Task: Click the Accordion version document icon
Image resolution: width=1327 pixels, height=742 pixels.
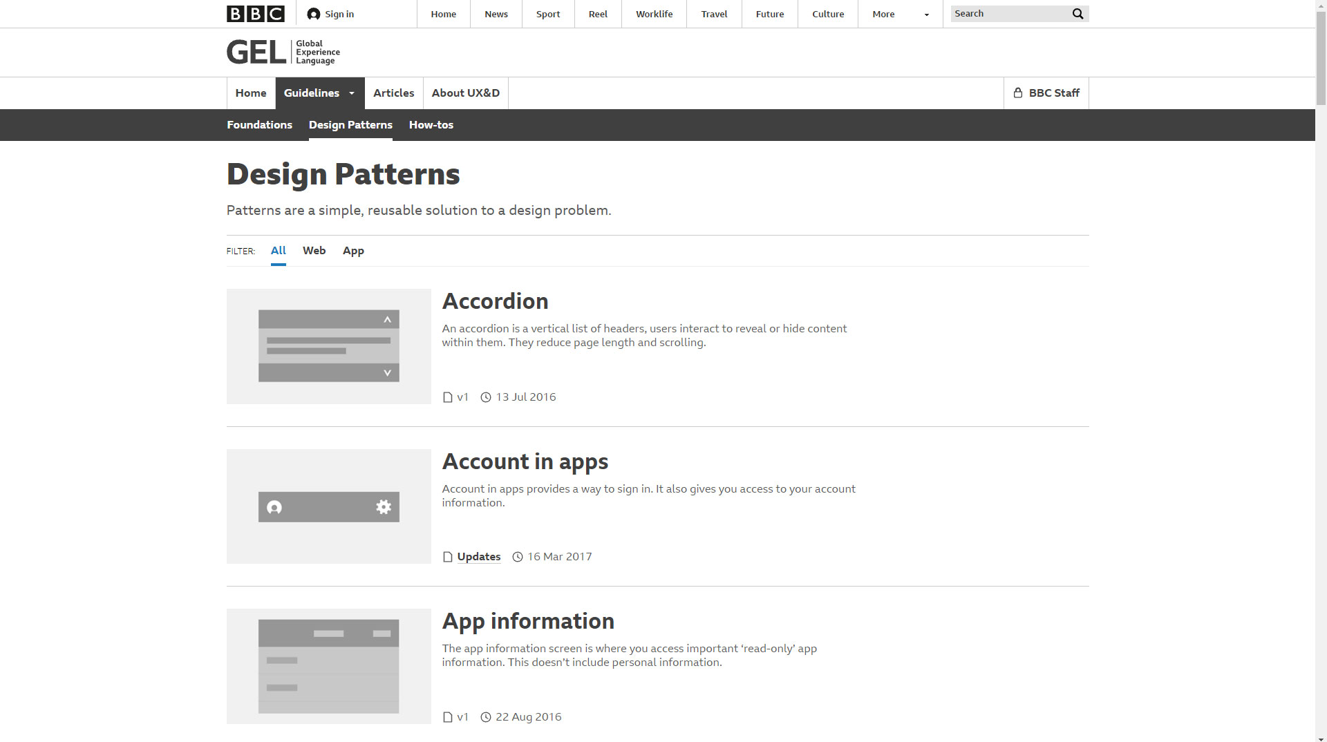Action: pos(447,397)
